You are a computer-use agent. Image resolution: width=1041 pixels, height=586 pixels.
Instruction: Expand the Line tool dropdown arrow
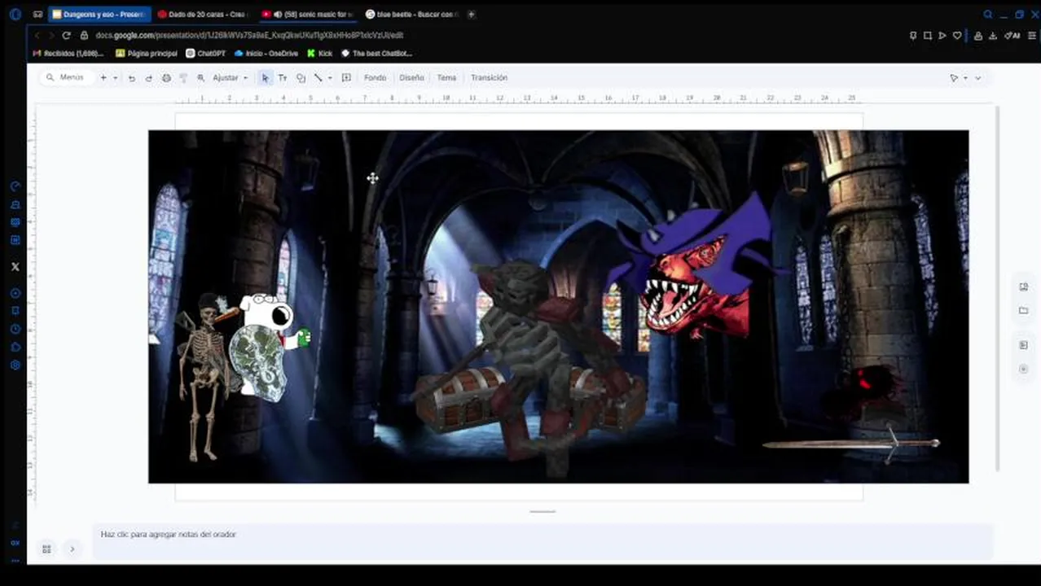tap(330, 78)
